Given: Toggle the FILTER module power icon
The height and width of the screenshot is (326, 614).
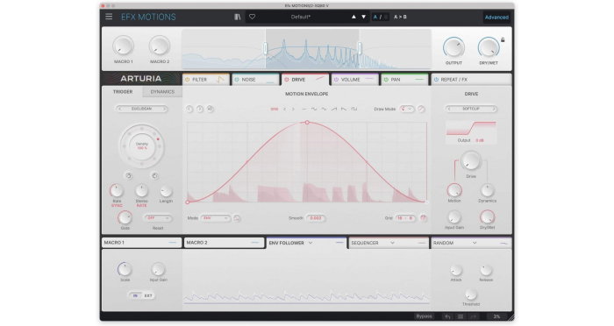Looking at the screenshot, I should [x=188, y=80].
